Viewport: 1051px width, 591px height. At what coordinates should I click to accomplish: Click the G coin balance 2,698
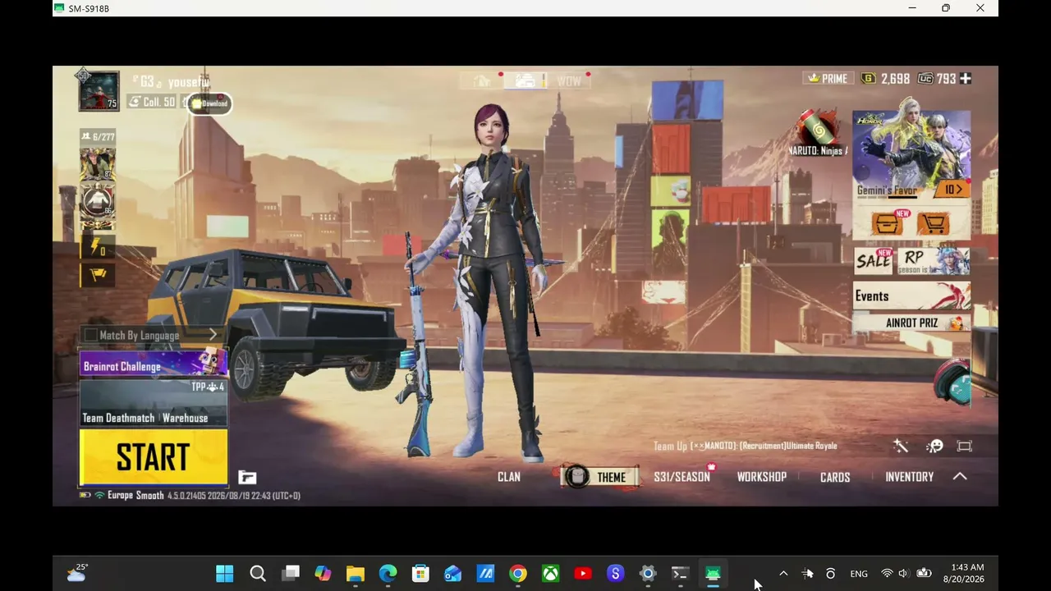pyautogui.click(x=885, y=79)
